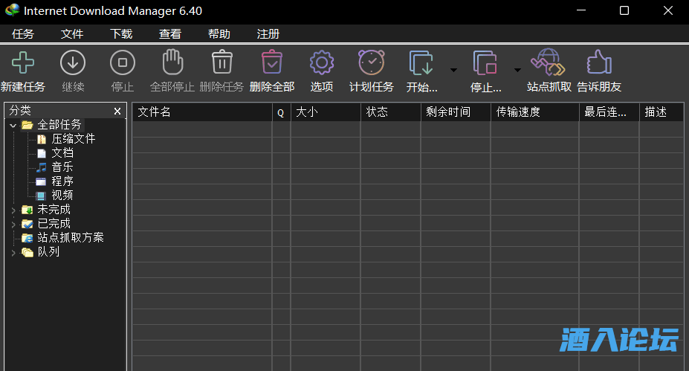689x371 pixels.
Task: Click the 停止 (stop queue) toolbar icon
Action: point(485,63)
